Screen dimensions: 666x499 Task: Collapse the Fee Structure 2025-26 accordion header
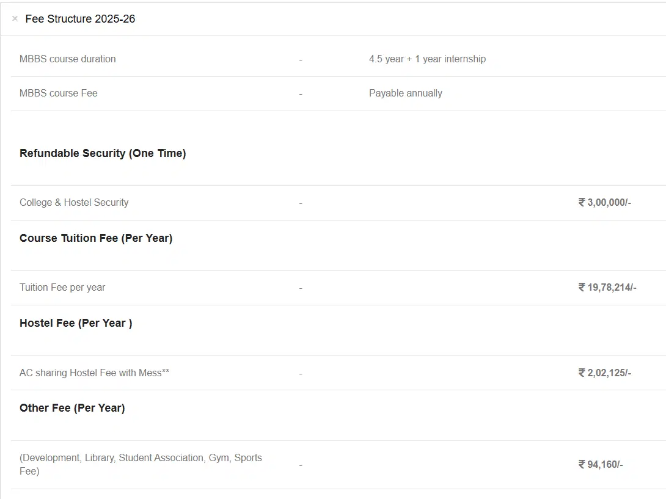tap(80, 19)
